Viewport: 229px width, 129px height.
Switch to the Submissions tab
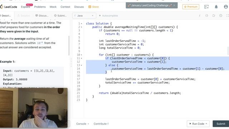point(60,16)
